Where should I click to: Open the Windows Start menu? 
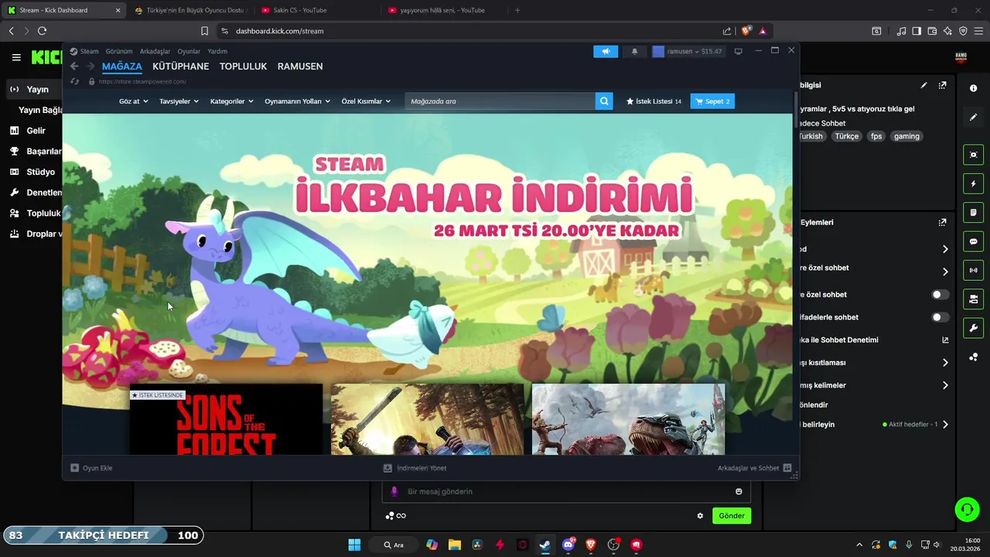[x=354, y=545]
